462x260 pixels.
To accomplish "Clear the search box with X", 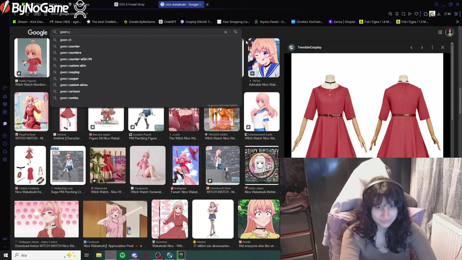I will 226,32.
